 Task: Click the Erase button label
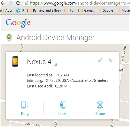coord(100,114)
